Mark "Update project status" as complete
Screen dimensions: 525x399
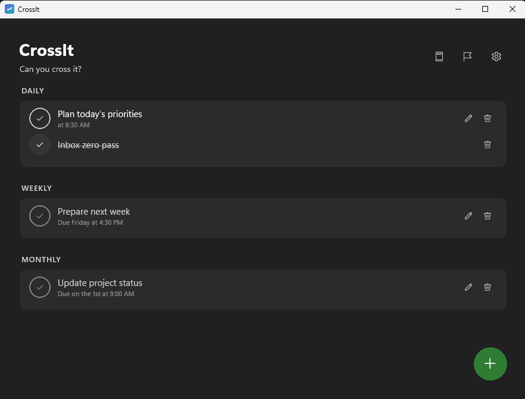pyautogui.click(x=40, y=287)
